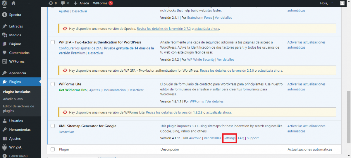Open the Añadir new content menu

coord(82,3)
